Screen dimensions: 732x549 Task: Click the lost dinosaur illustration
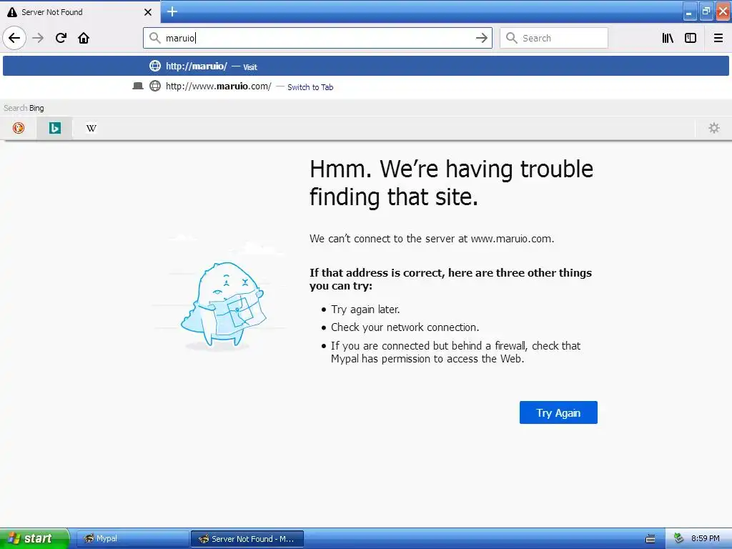223,305
